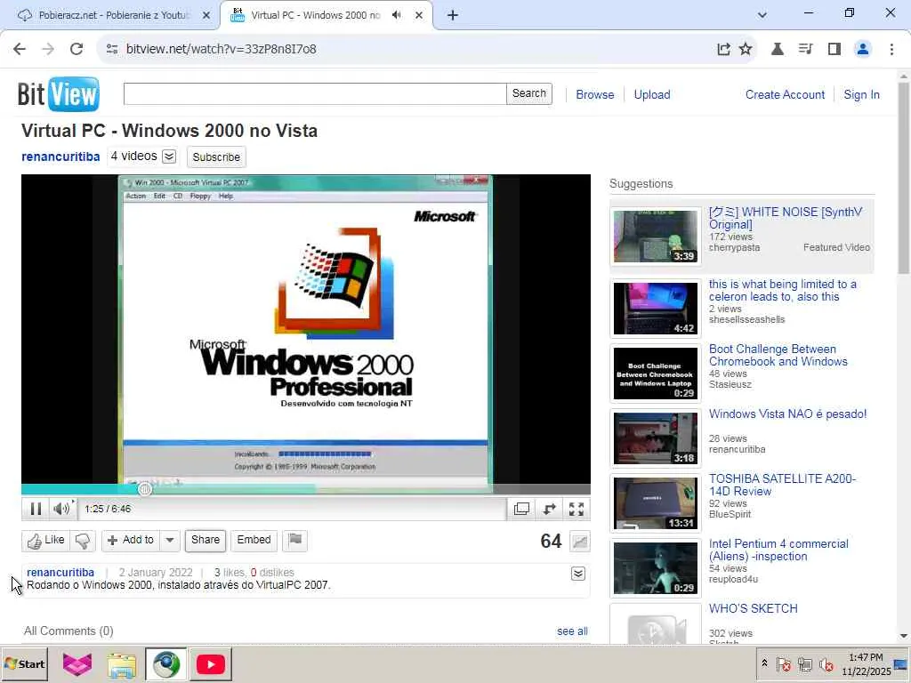Image resolution: width=911 pixels, height=683 pixels.
Task: Click the Sign In link
Action: pos(861,94)
